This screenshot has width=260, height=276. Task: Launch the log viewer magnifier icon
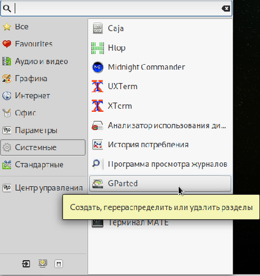click(97, 164)
